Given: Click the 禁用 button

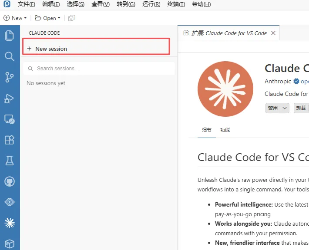Looking at the screenshot, I should click(273, 108).
